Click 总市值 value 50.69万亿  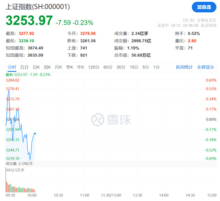tap(141, 55)
